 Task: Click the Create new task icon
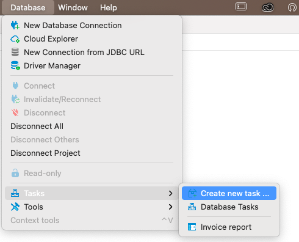(x=192, y=193)
